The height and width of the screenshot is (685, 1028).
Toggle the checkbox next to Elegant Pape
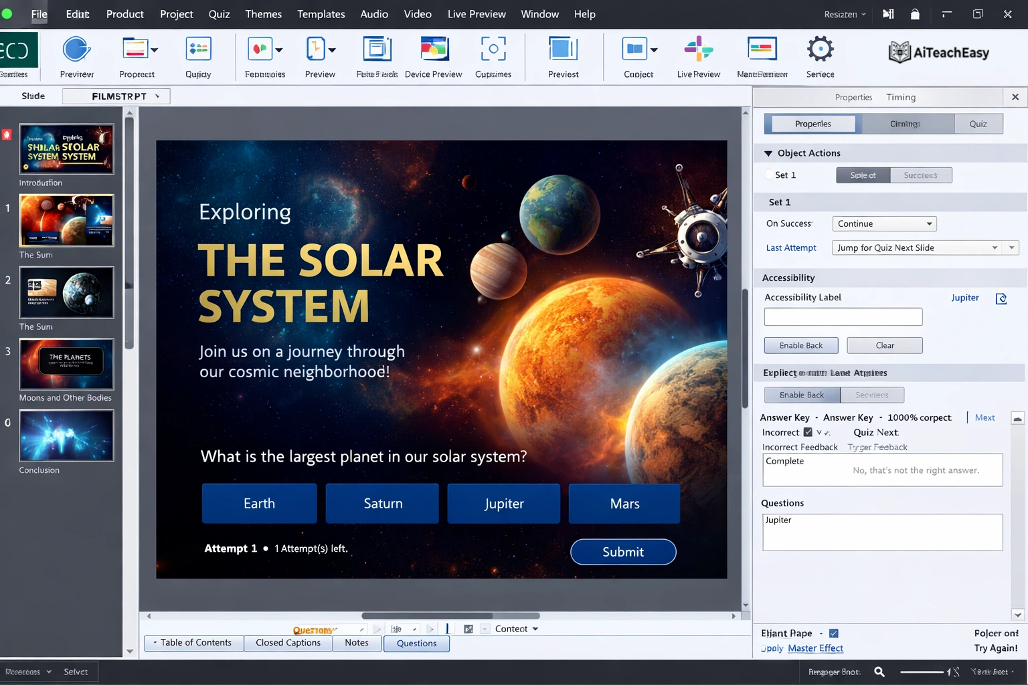click(834, 633)
